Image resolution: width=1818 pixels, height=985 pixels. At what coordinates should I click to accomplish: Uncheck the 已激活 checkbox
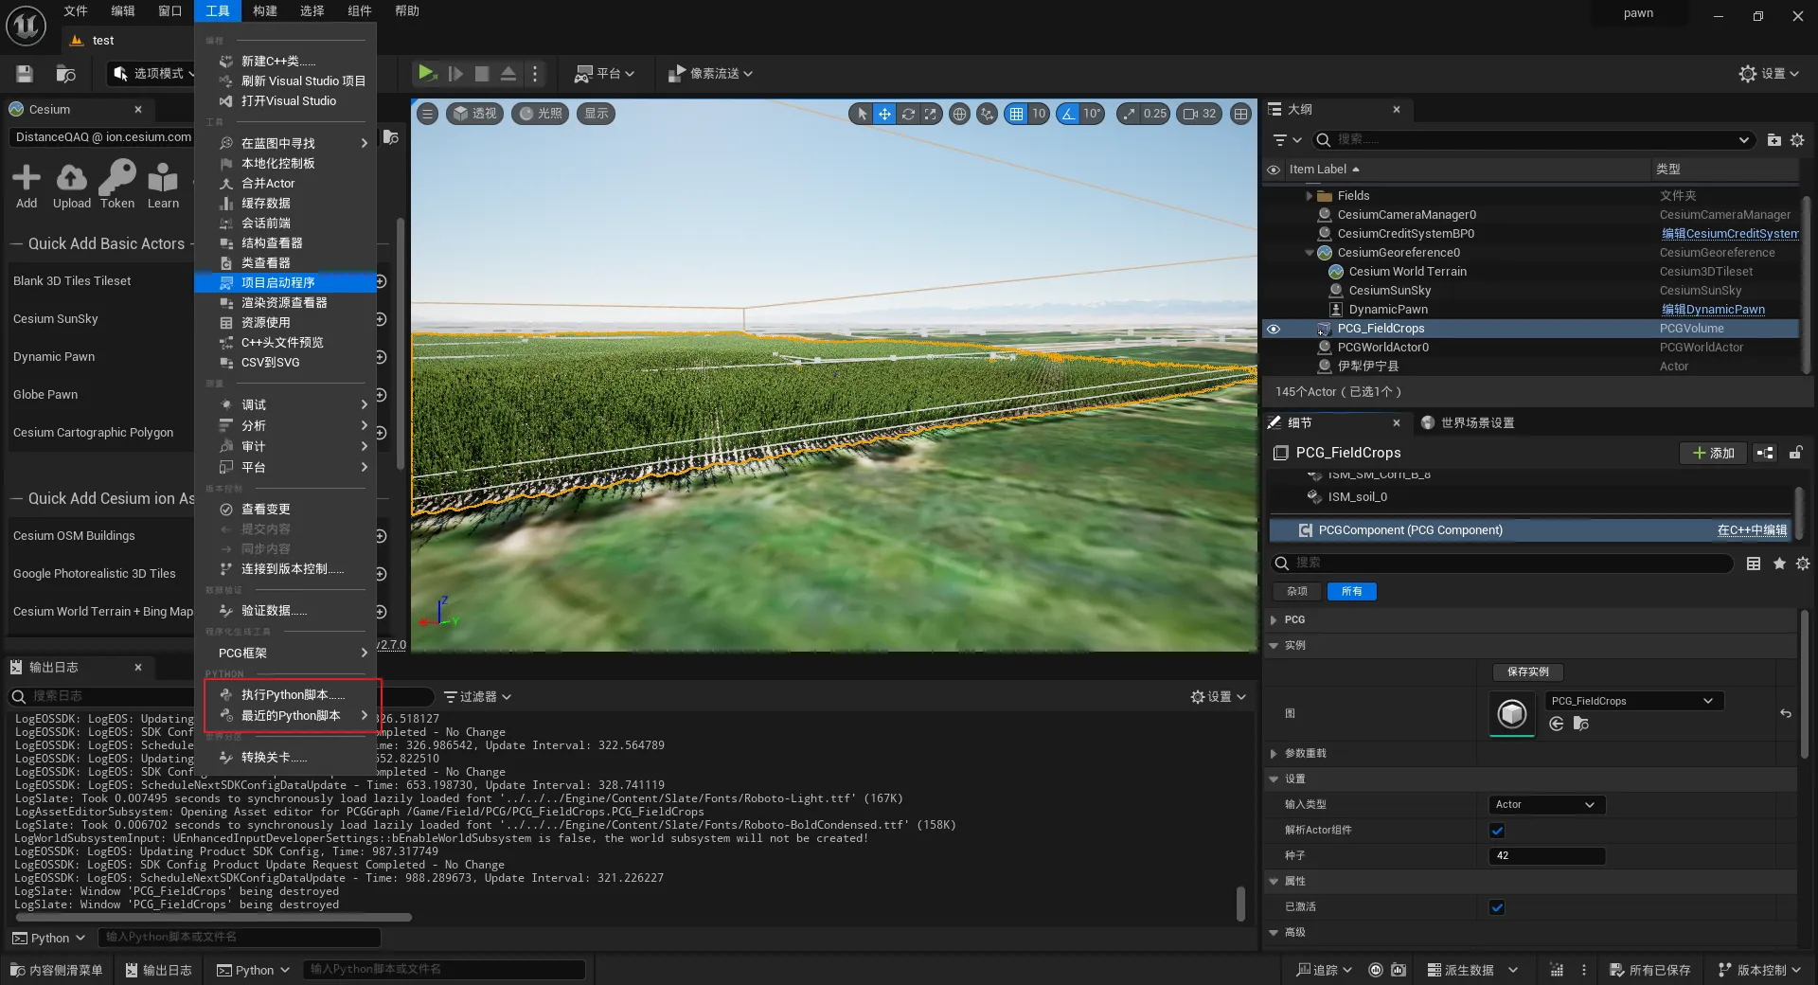pos(1497,907)
